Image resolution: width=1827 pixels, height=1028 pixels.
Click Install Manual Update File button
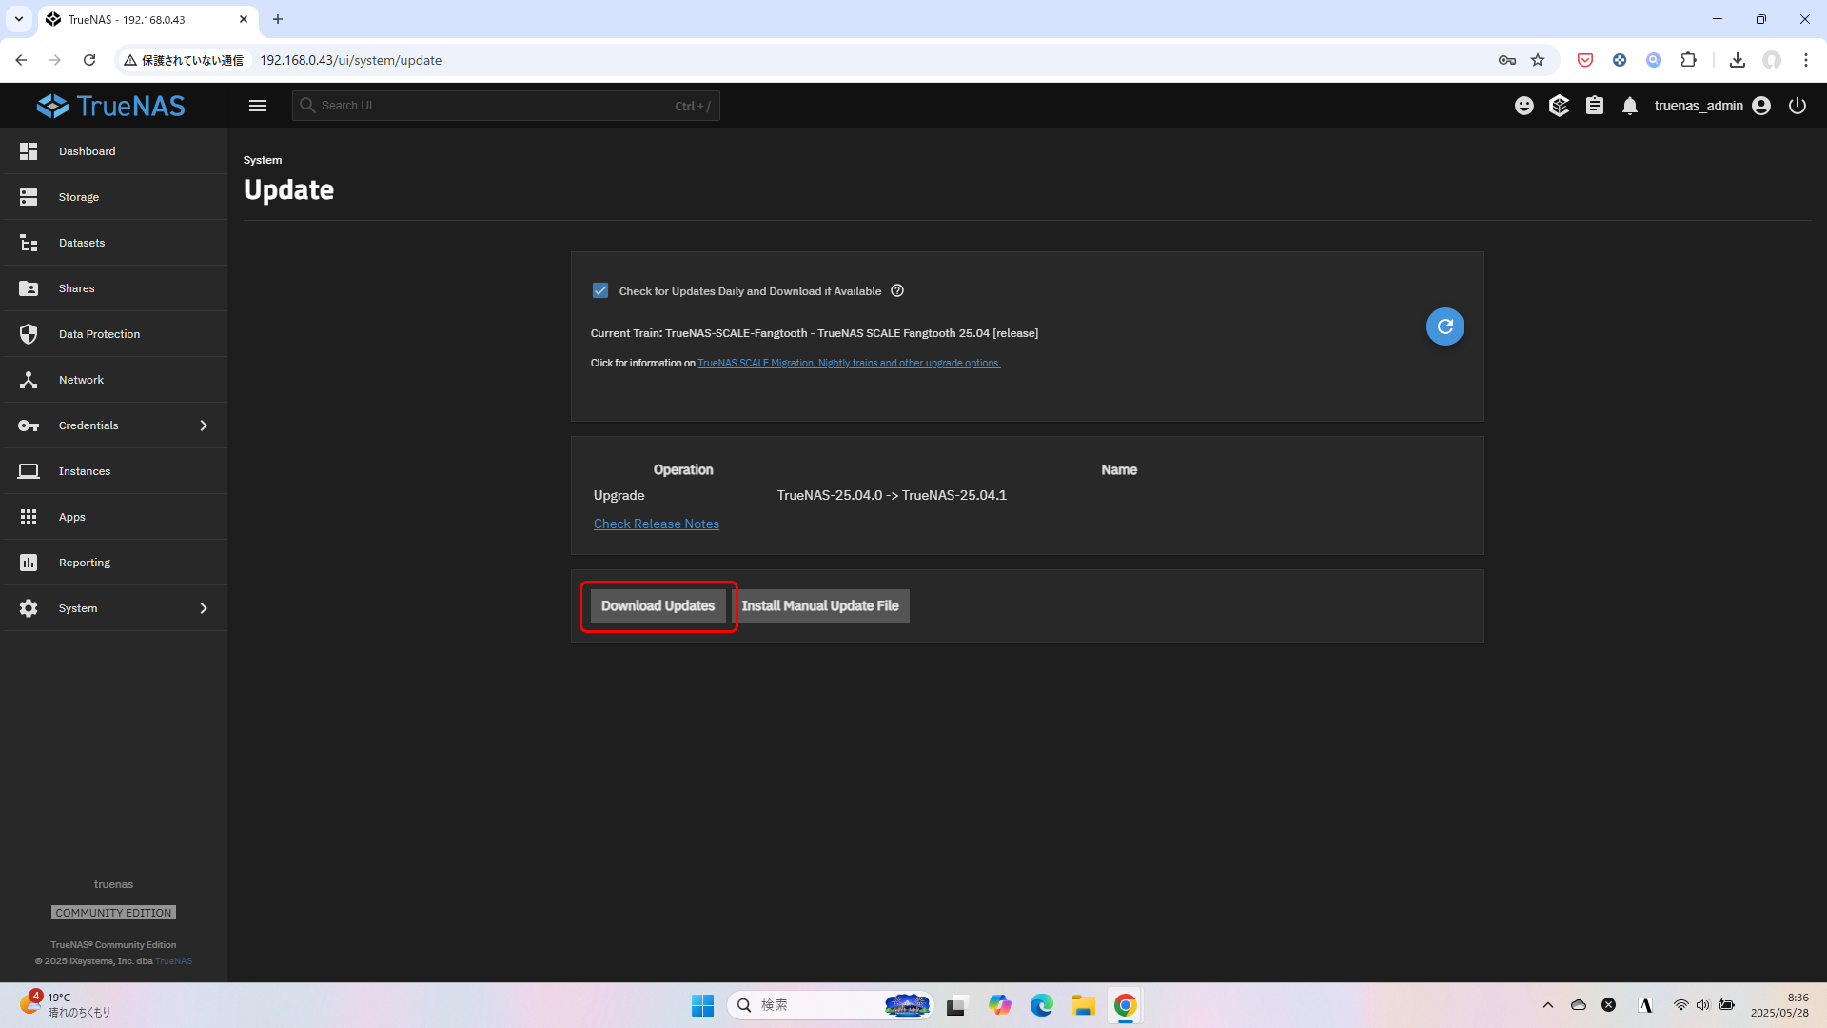820,606
